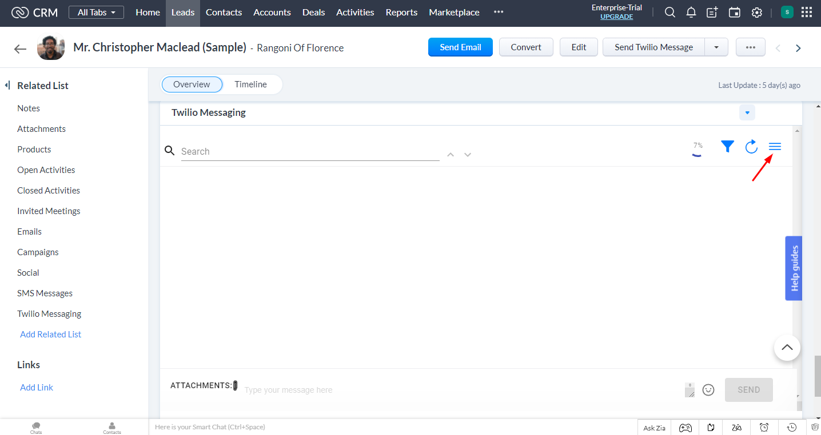The width and height of the screenshot is (821, 435).
Task: Click the Send Email button
Action: pyautogui.click(x=460, y=47)
